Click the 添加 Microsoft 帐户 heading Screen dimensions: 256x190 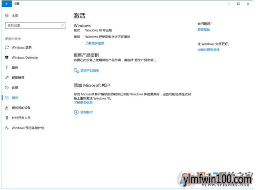pos(92,85)
